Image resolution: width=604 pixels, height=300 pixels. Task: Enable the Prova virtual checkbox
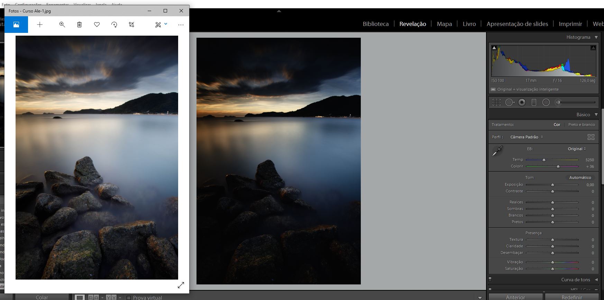point(129,298)
